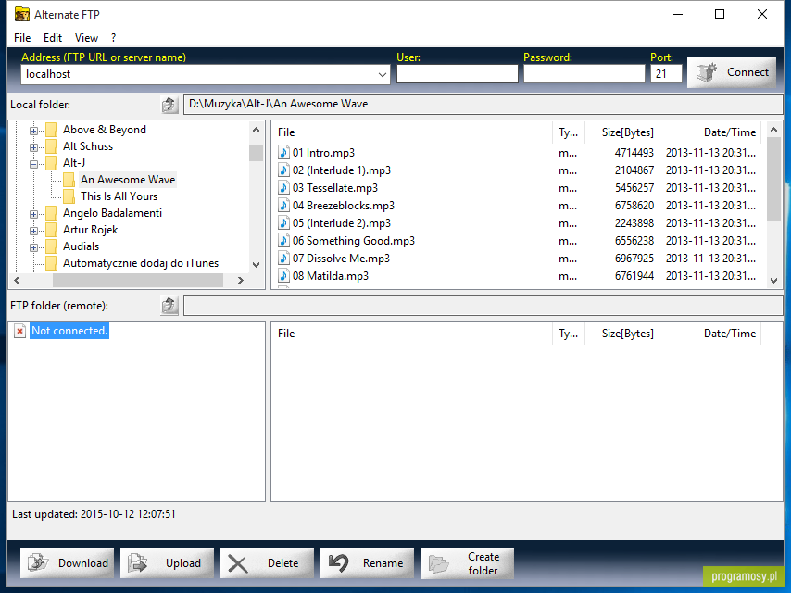
Task: Select the music icon of 03 Tessellate.mp3
Action: [x=283, y=188]
